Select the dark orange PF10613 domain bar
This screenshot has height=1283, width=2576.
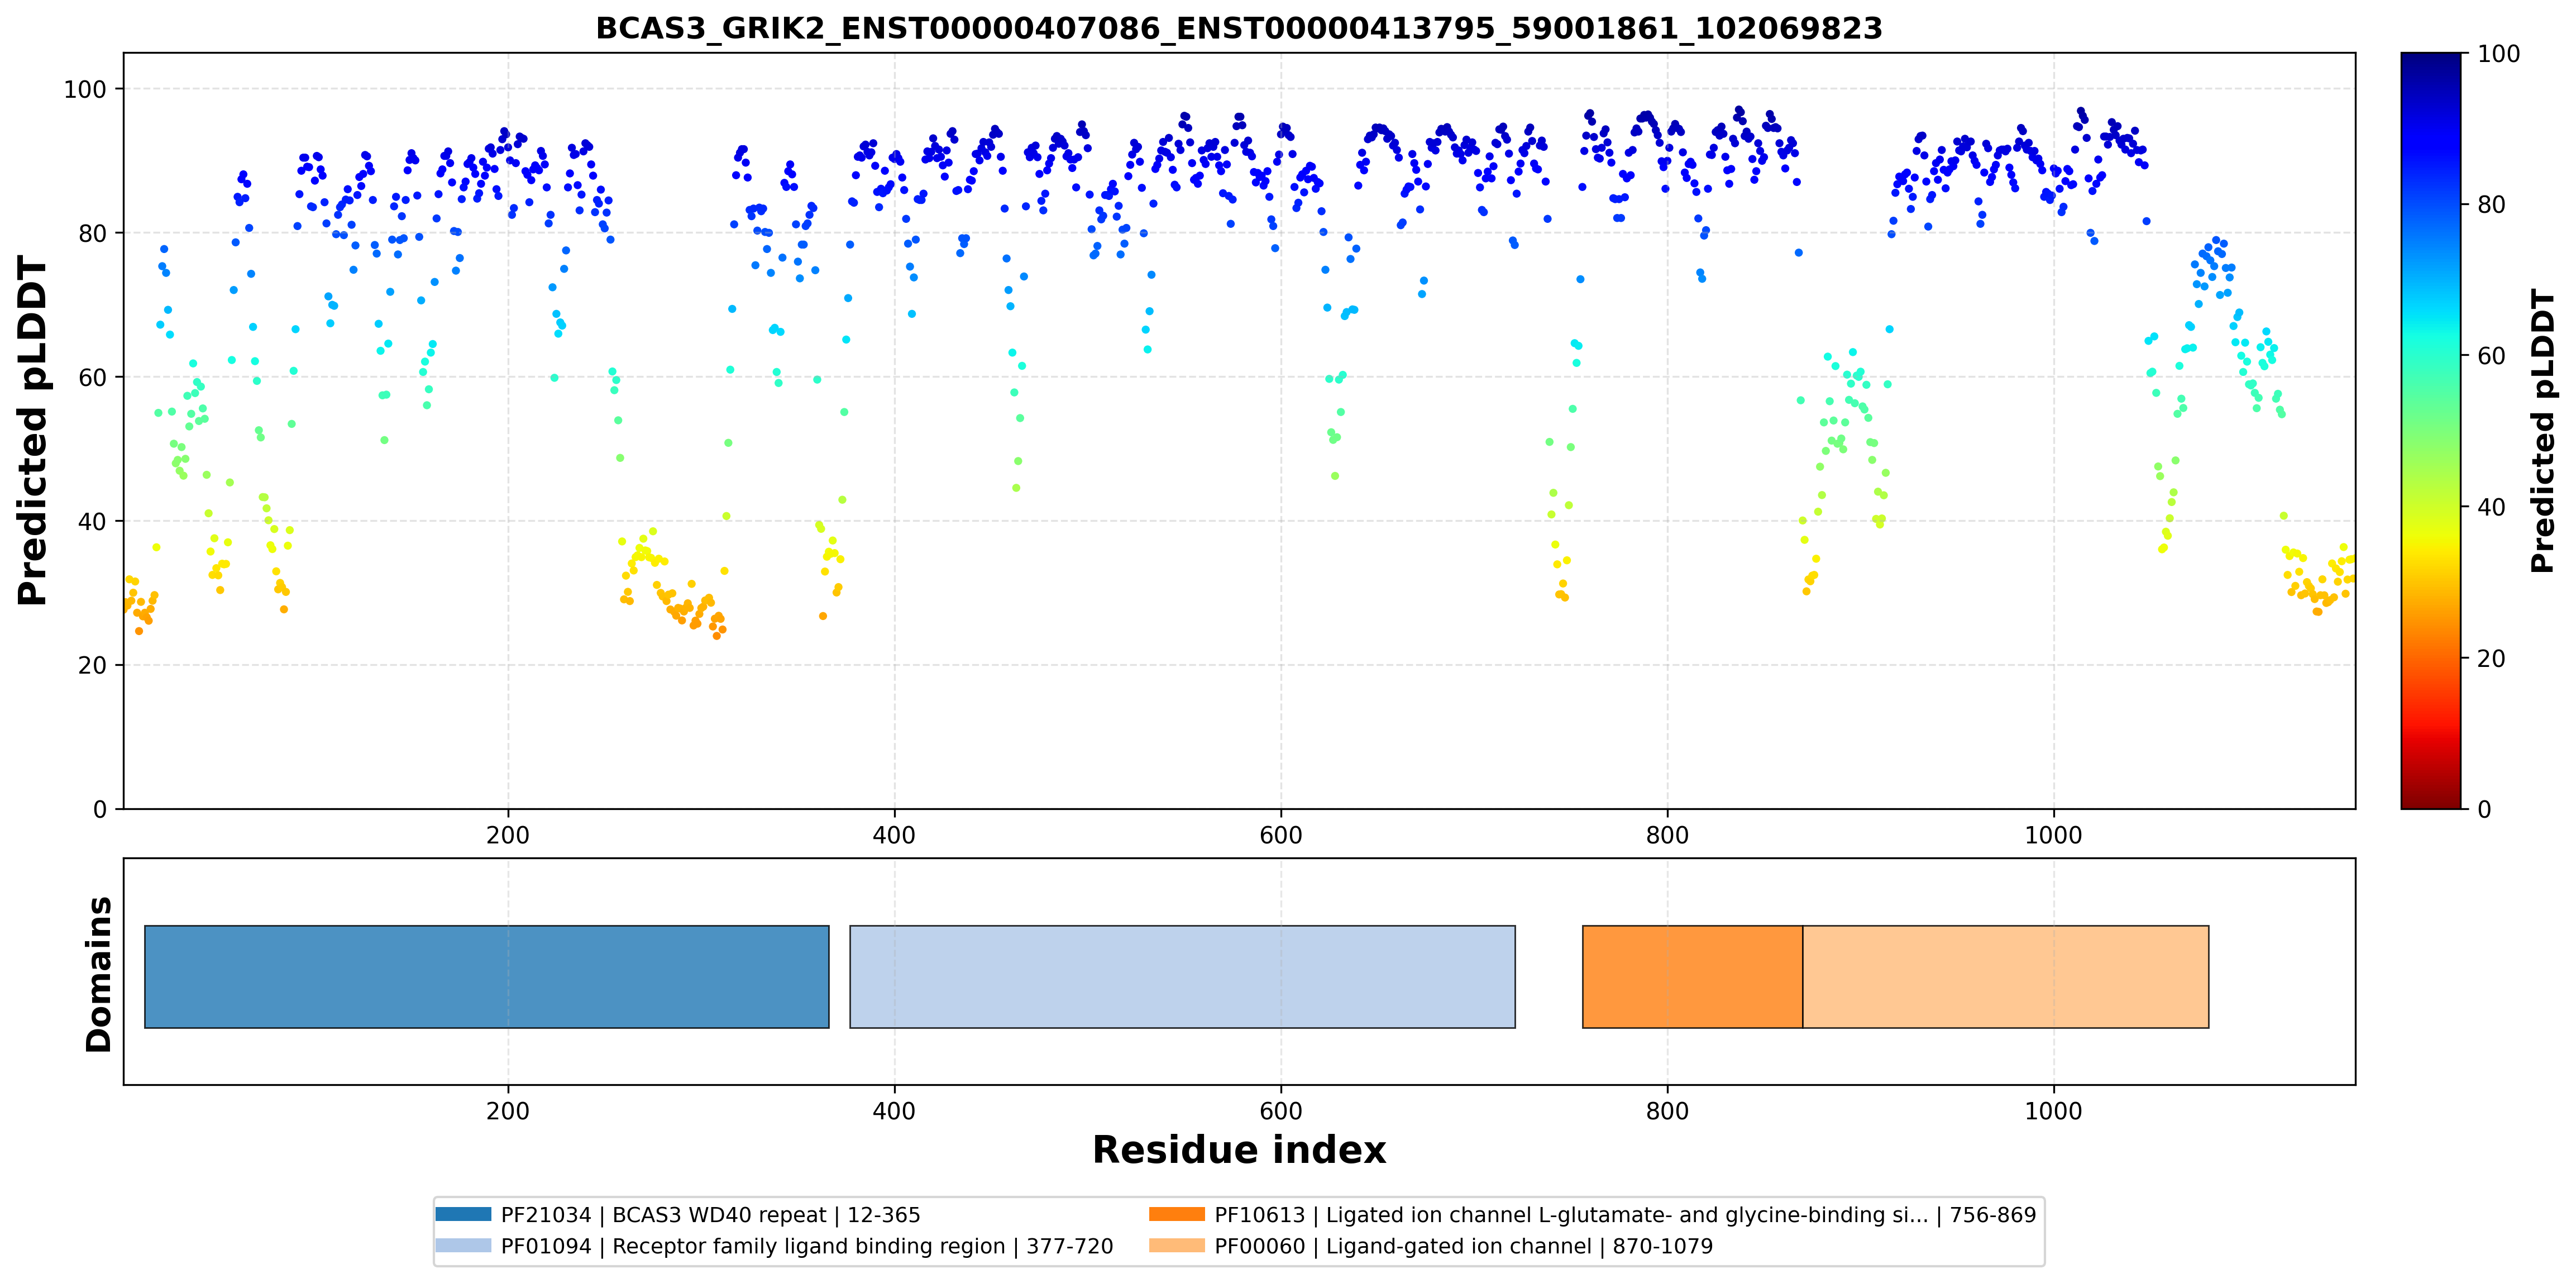(1692, 977)
